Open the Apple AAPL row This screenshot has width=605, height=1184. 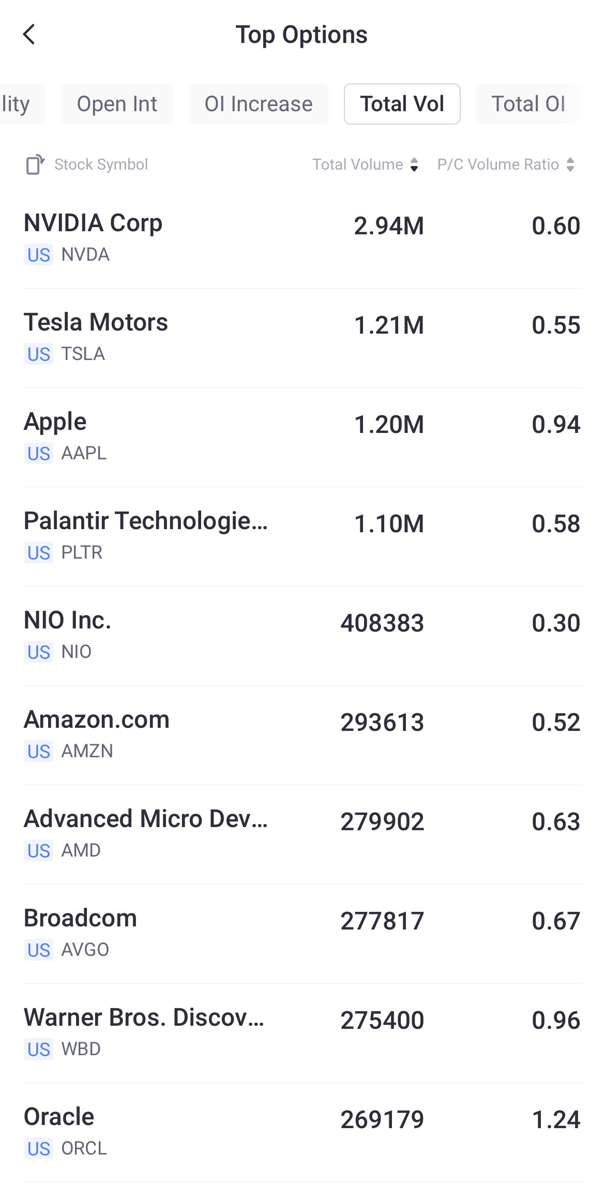tap(303, 437)
